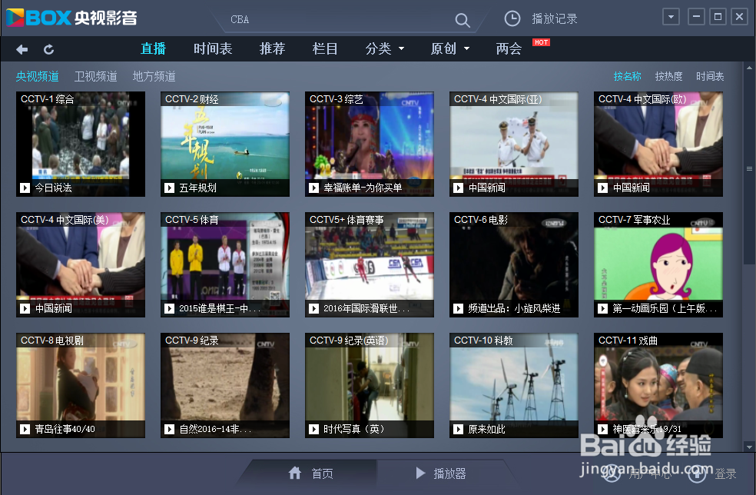Image resolution: width=756 pixels, height=495 pixels.
Task: Click the HOT badge next to 两会
Action: coord(541,42)
